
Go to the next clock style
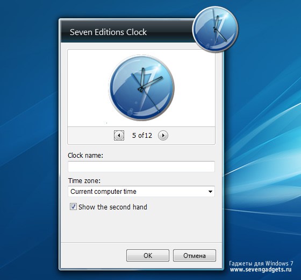pyautogui.click(x=163, y=135)
